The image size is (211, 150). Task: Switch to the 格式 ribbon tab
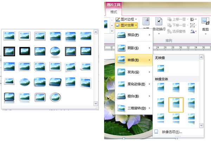113,12
